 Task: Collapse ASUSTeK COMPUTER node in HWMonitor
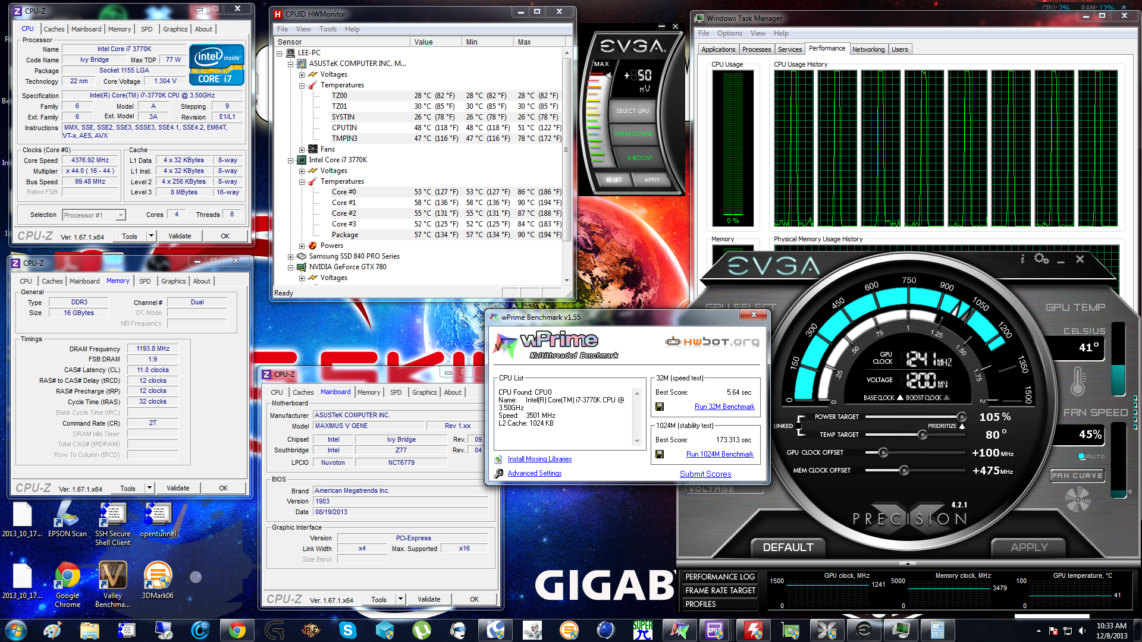(291, 64)
